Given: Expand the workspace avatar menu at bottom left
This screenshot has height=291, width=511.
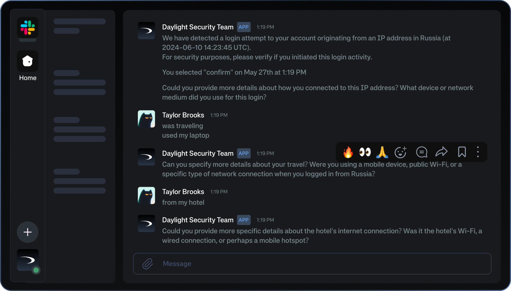Looking at the screenshot, I should click(x=28, y=260).
